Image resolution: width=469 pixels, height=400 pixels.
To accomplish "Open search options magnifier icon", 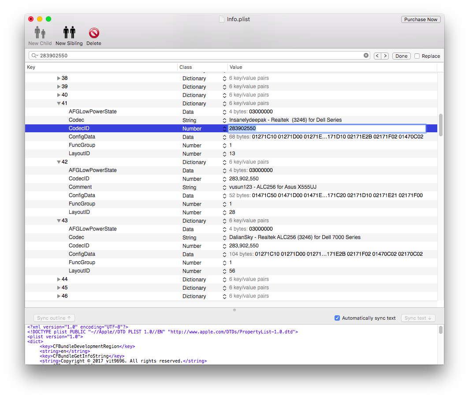I will [35, 56].
